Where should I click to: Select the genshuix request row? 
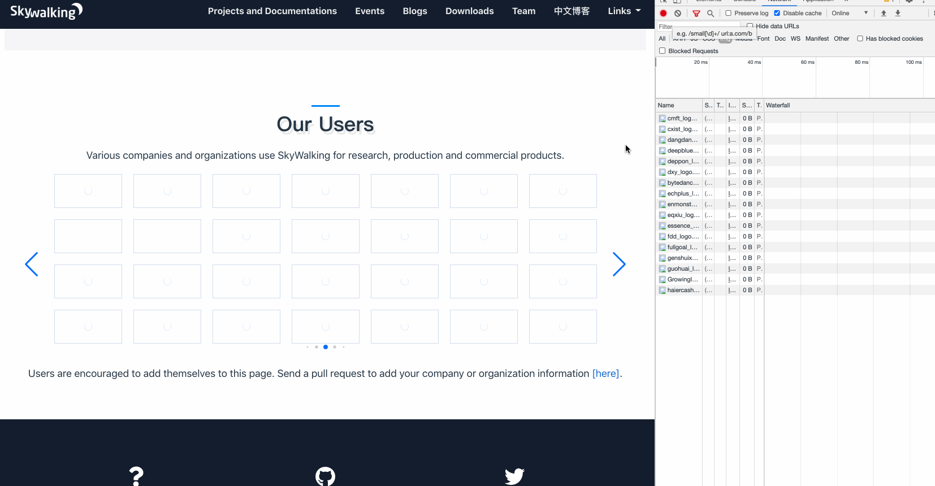[795, 258]
